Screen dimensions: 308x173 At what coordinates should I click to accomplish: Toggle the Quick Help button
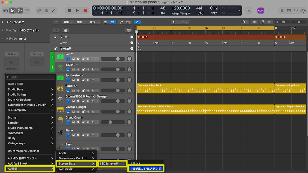pos(20,10)
